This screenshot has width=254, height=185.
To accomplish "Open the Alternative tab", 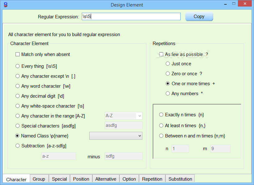I will pos(106,179).
